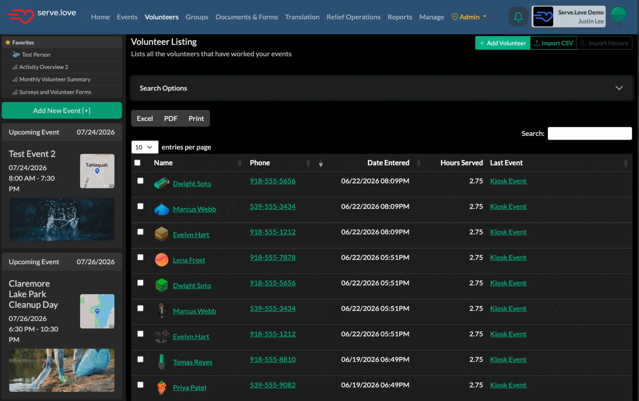Click Add New Event [+] button

62,110
